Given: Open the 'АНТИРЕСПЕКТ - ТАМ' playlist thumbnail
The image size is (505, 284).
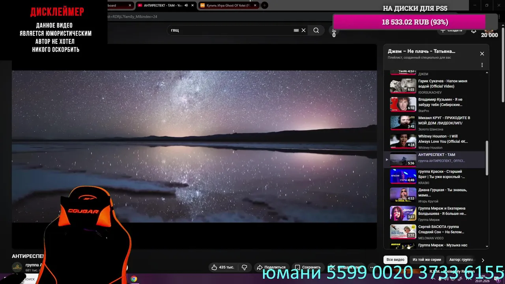Looking at the screenshot, I should point(403,159).
